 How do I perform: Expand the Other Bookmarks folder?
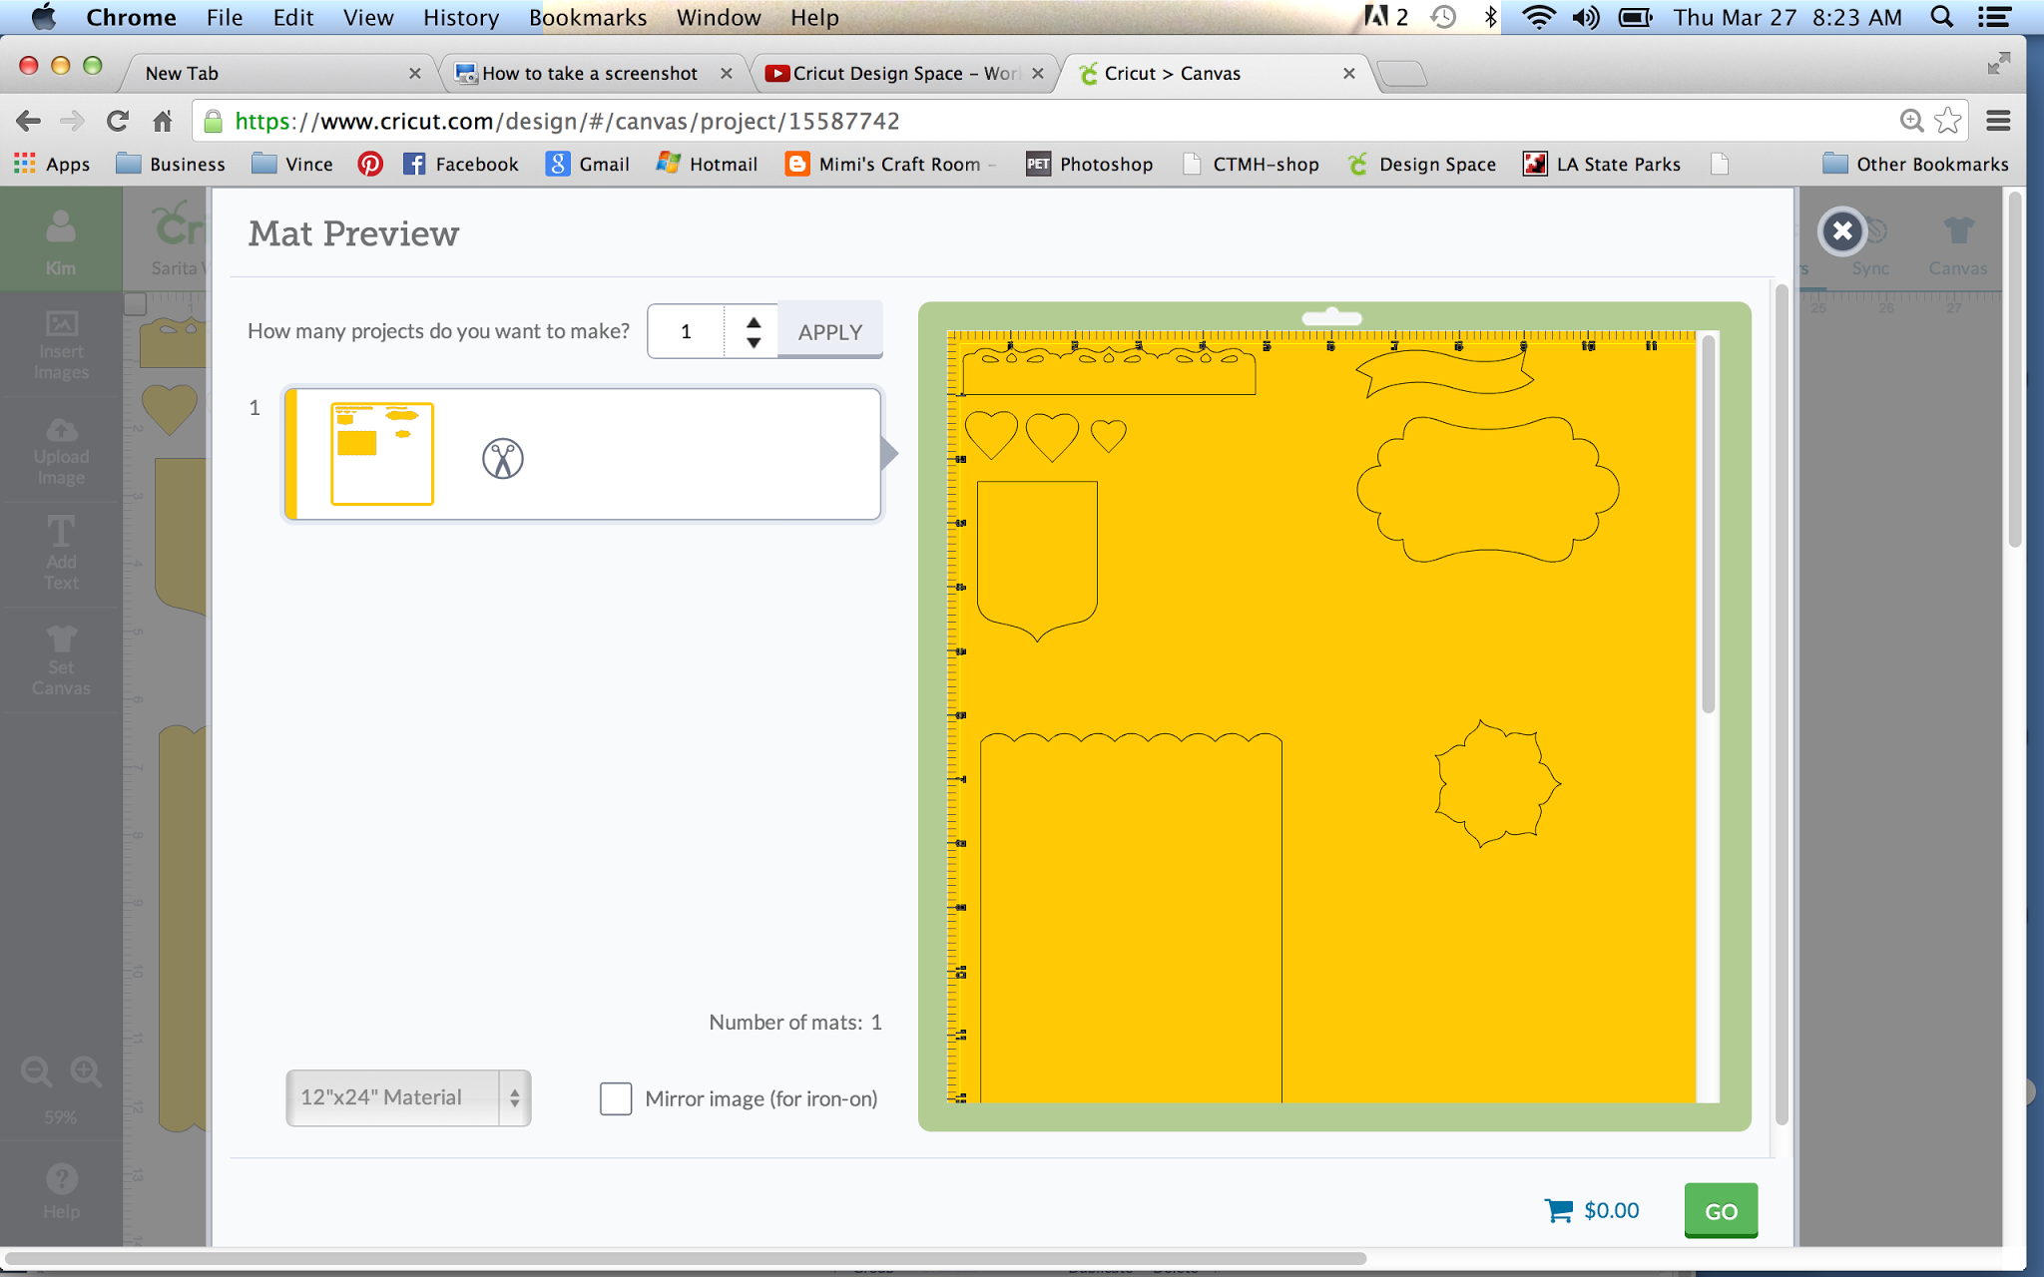pyautogui.click(x=1915, y=164)
